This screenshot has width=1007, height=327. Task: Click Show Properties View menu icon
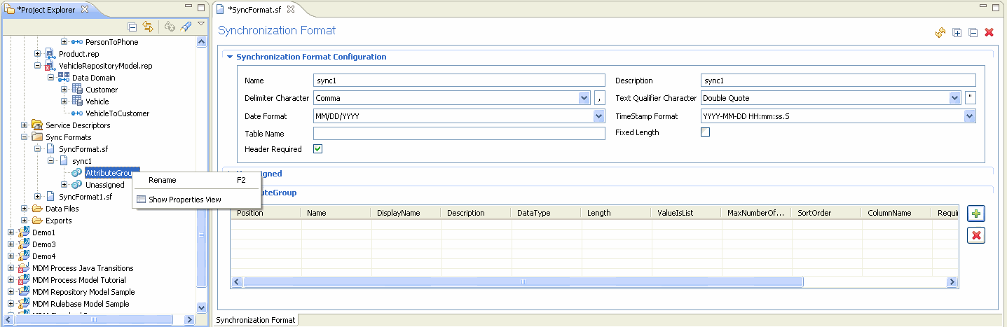coord(141,200)
